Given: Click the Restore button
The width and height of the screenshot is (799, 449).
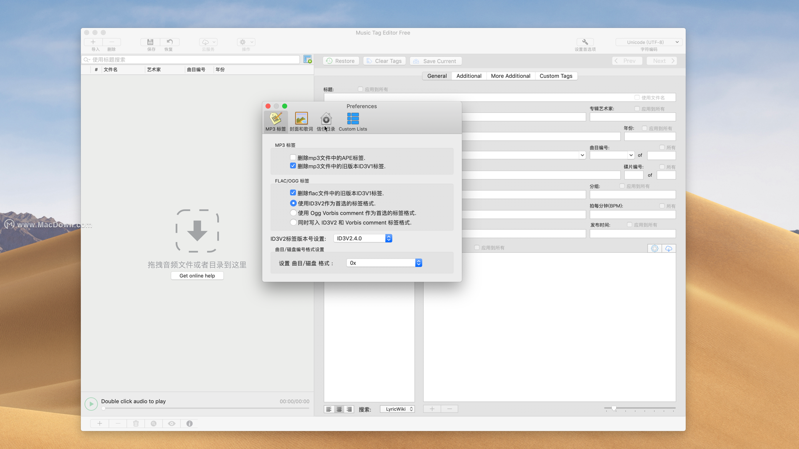Looking at the screenshot, I should [341, 61].
